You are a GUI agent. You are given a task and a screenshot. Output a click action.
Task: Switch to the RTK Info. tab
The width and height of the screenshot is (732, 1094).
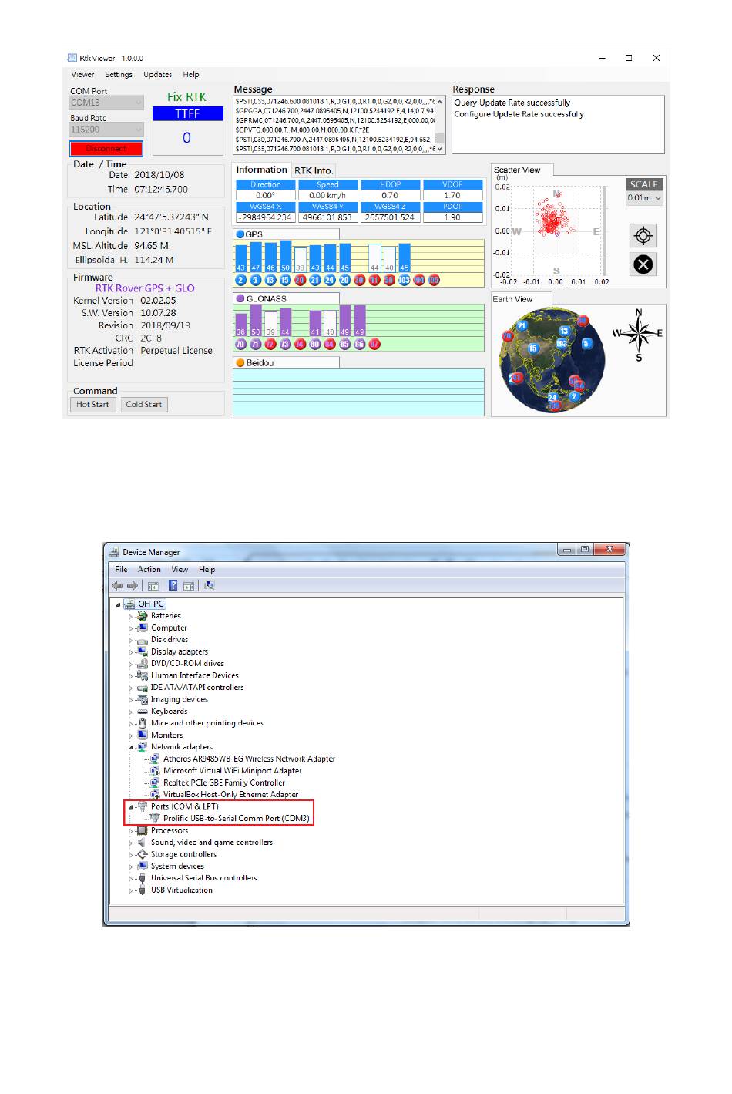[x=314, y=170]
